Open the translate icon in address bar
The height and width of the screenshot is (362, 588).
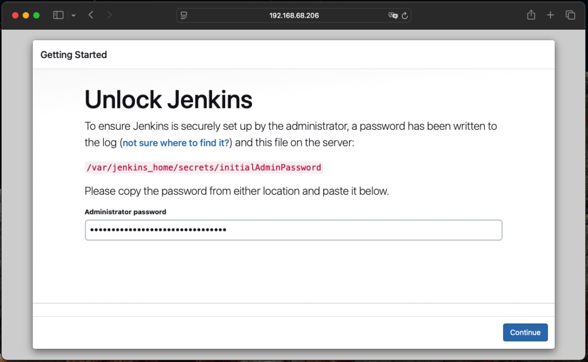[x=393, y=16]
